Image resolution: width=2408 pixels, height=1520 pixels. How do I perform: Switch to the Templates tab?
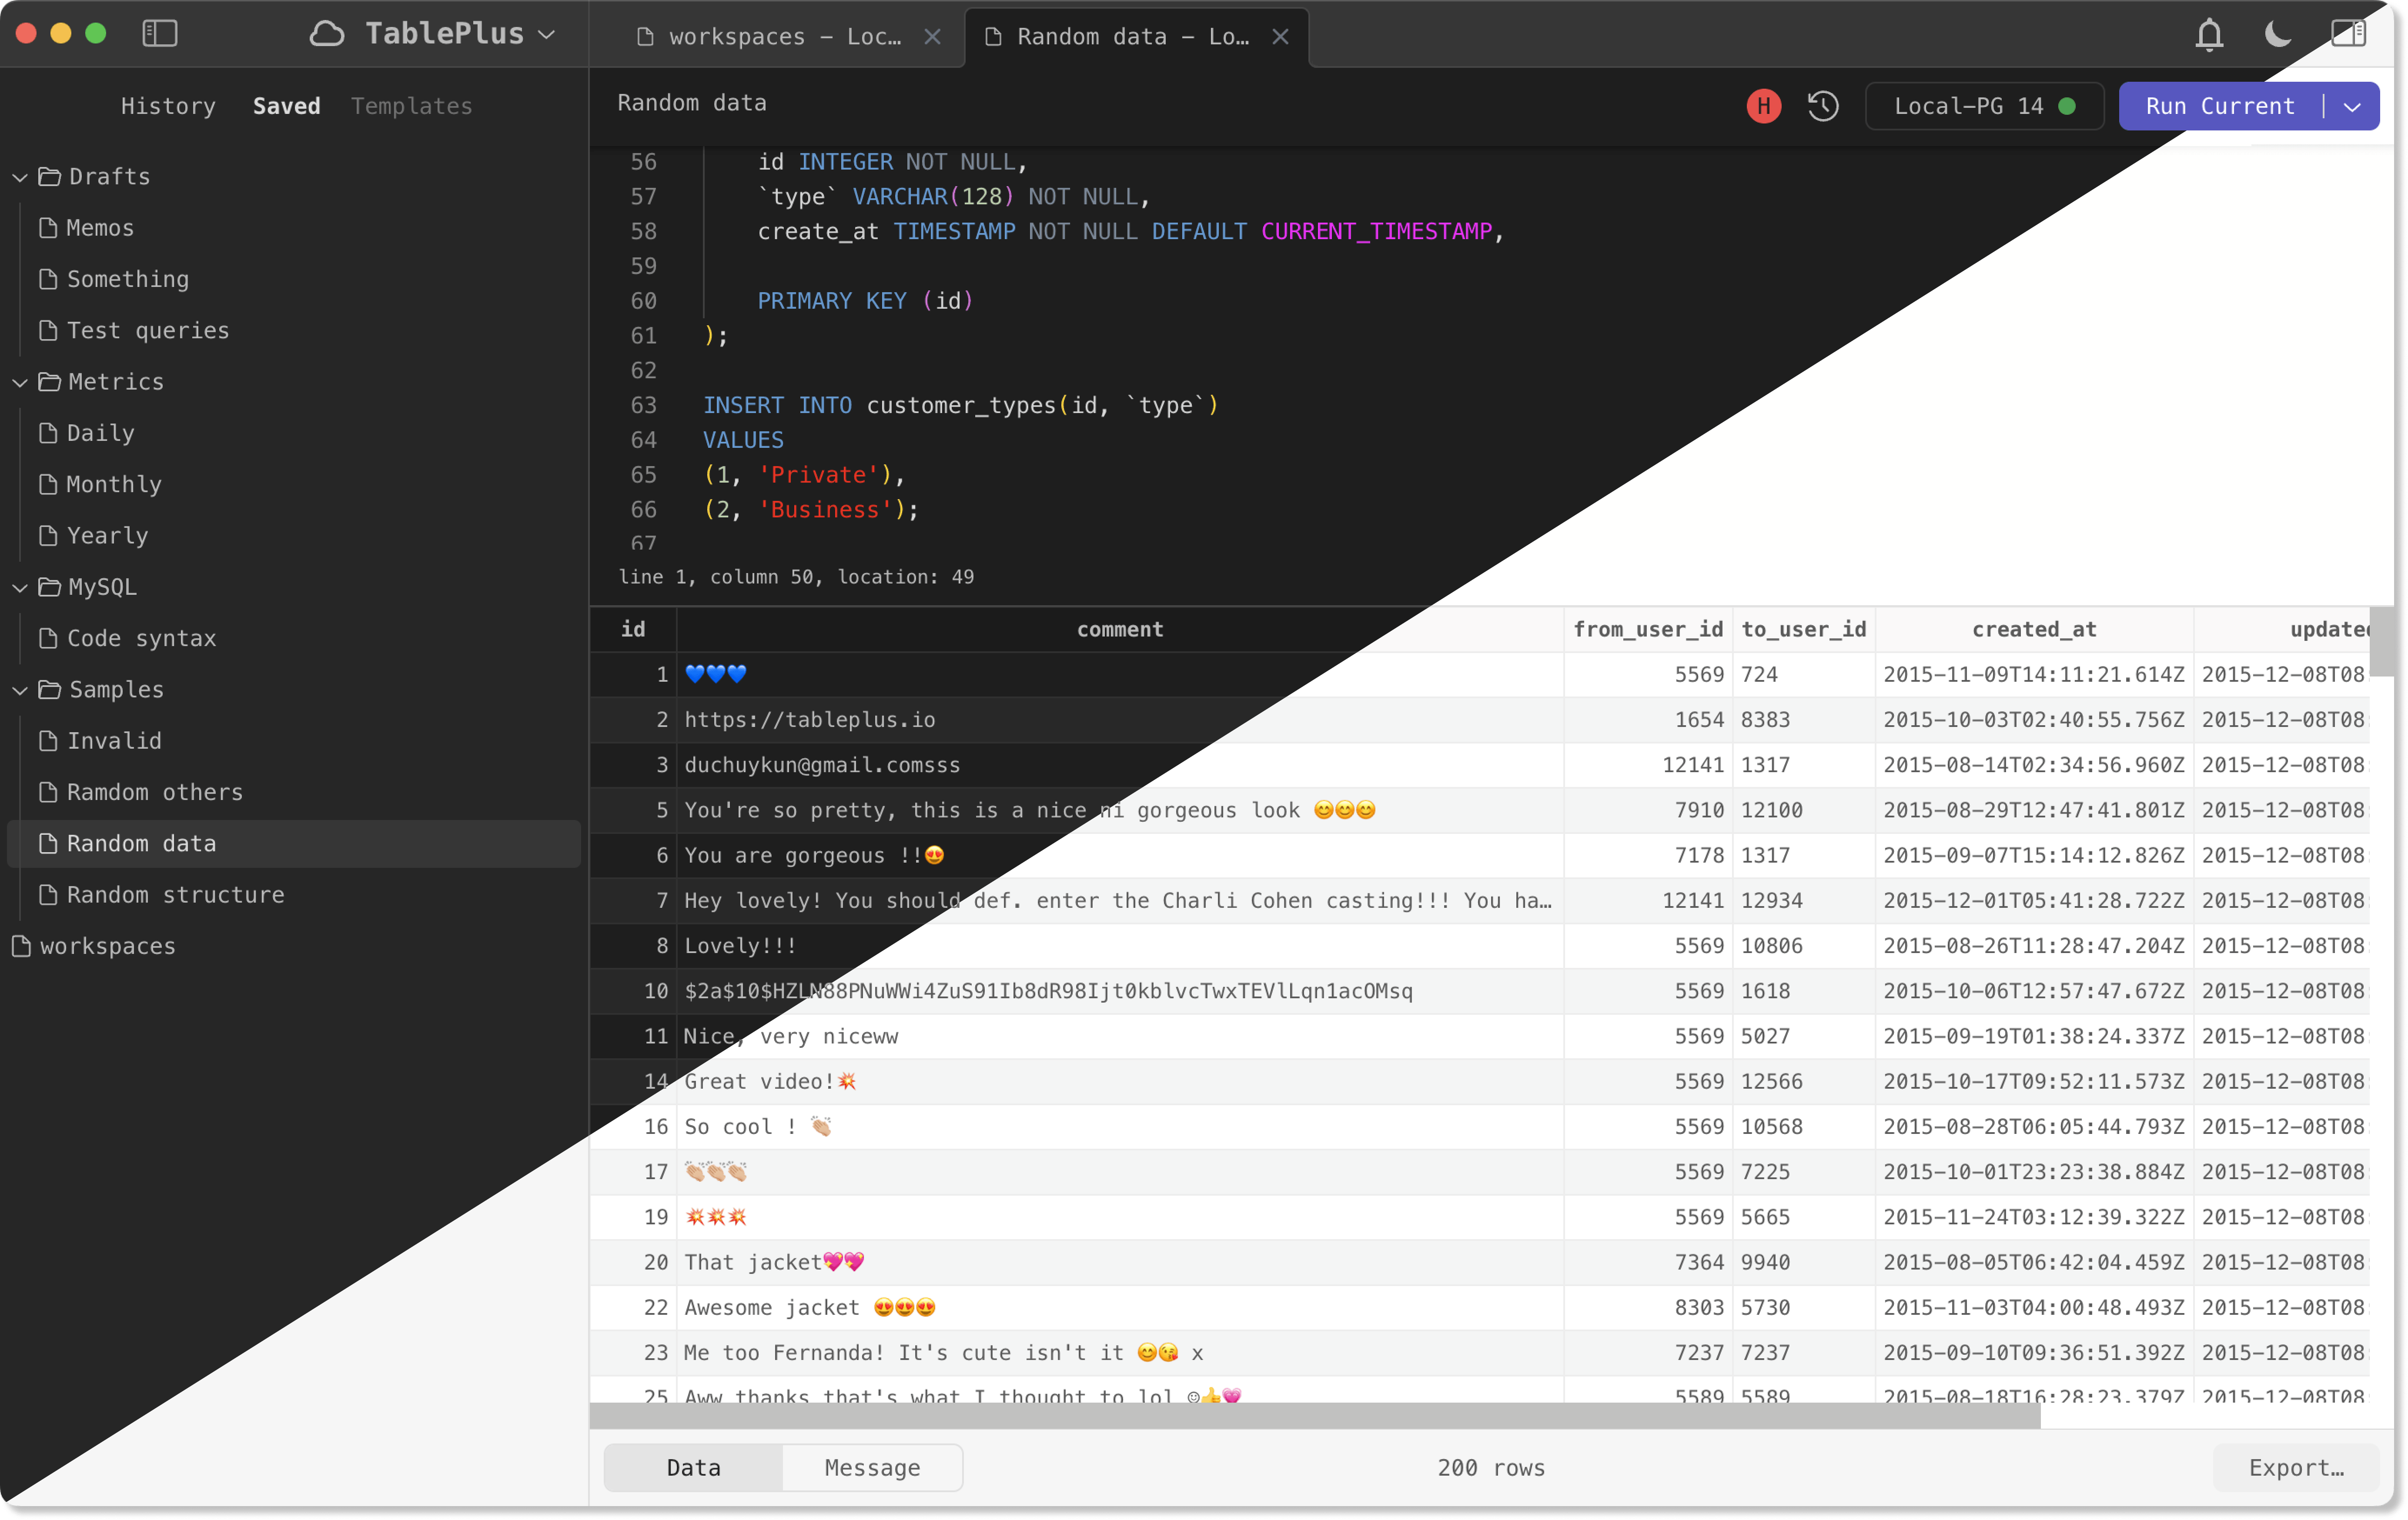tap(411, 106)
